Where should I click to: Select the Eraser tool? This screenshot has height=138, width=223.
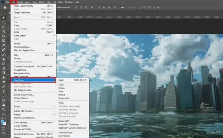tap(4, 68)
